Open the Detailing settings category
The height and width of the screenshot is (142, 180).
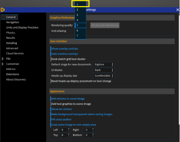[11, 43]
